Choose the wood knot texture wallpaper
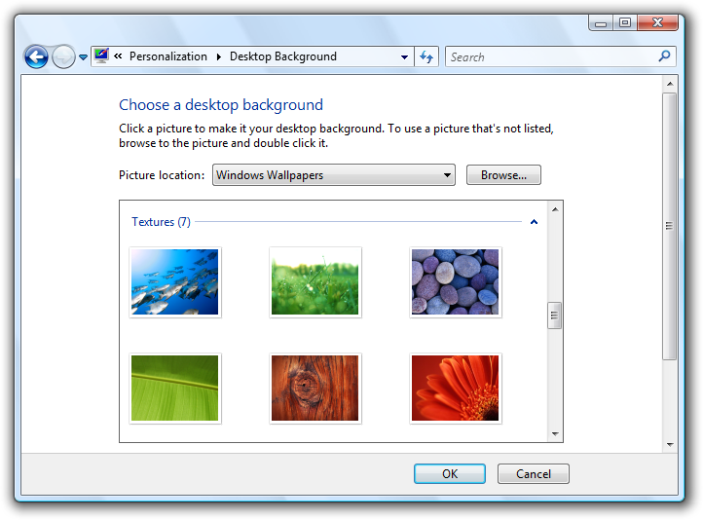Screen dimensions: 703x520 pos(315,389)
